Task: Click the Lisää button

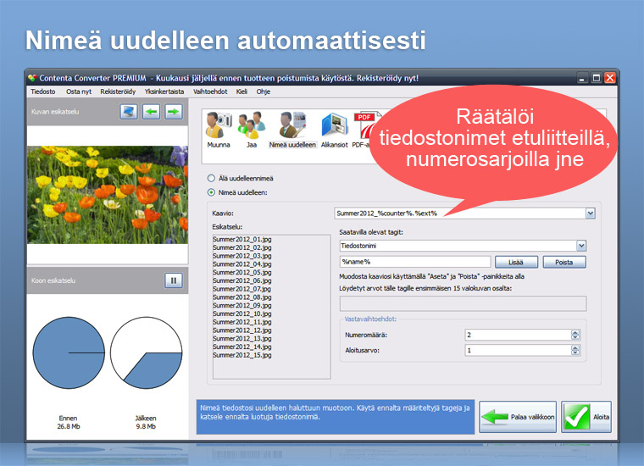Action: 516,262
